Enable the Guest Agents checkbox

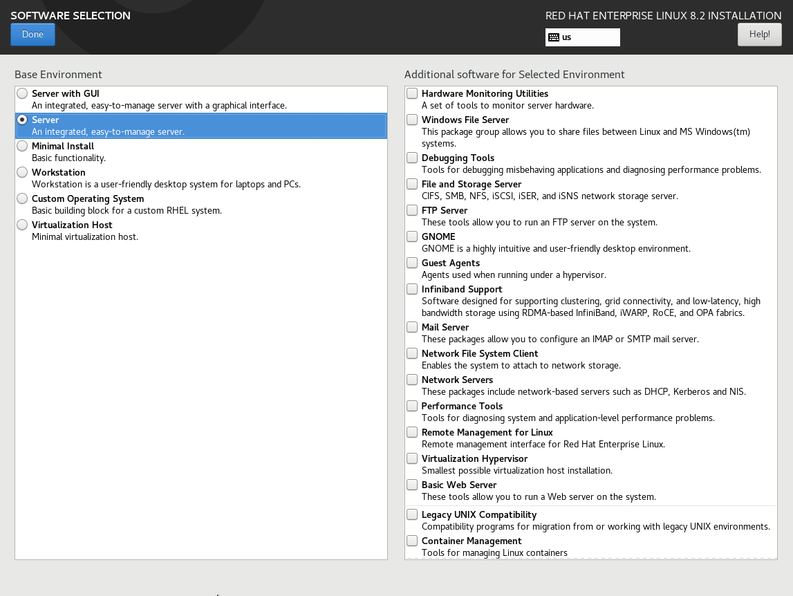coord(412,263)
